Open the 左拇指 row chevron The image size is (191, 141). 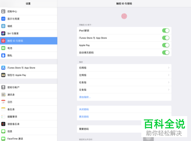pos(168,75)
